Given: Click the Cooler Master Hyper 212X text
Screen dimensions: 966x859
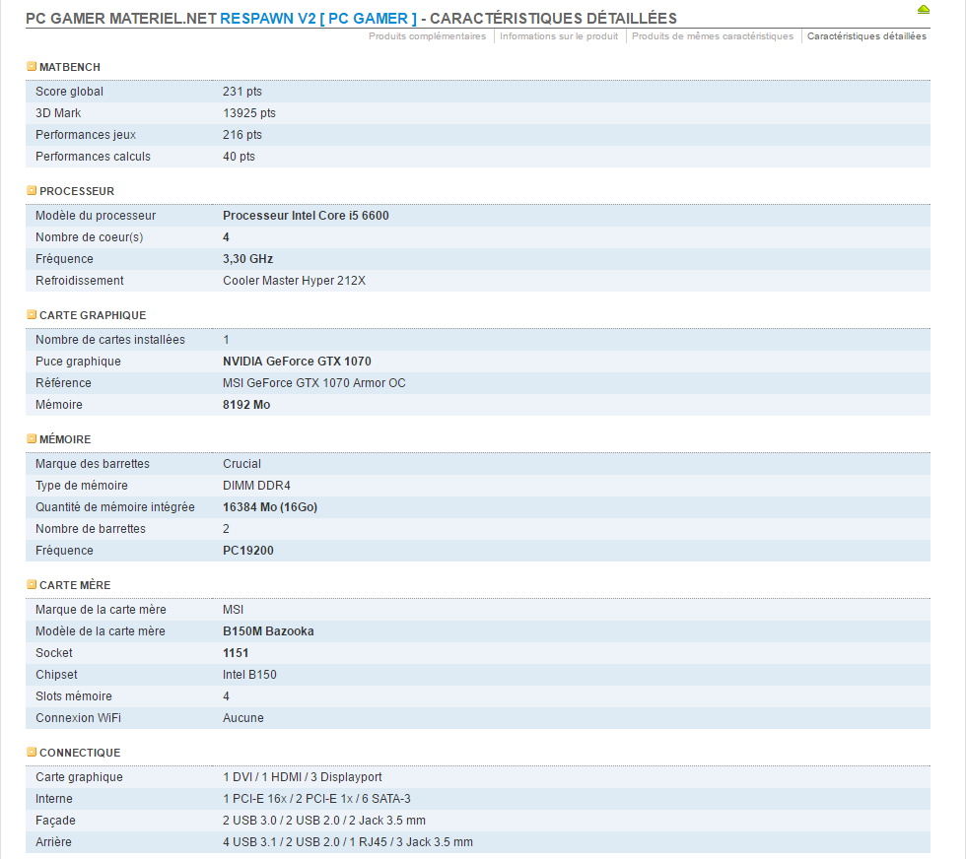Looking at the screenshot, I should click(x=294, y=281).
